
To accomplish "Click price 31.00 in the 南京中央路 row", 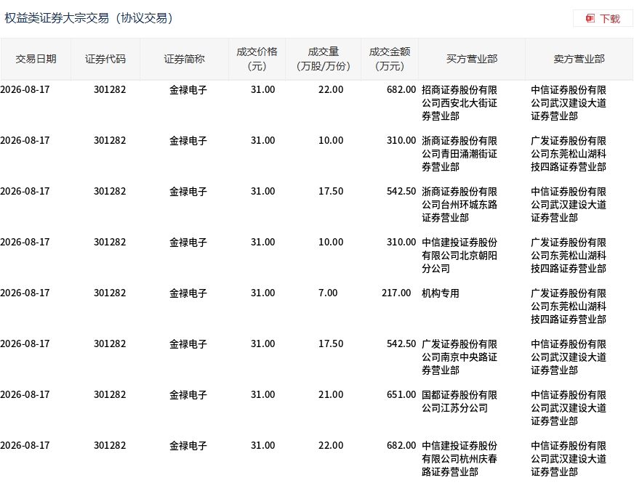I will point(262,343).
